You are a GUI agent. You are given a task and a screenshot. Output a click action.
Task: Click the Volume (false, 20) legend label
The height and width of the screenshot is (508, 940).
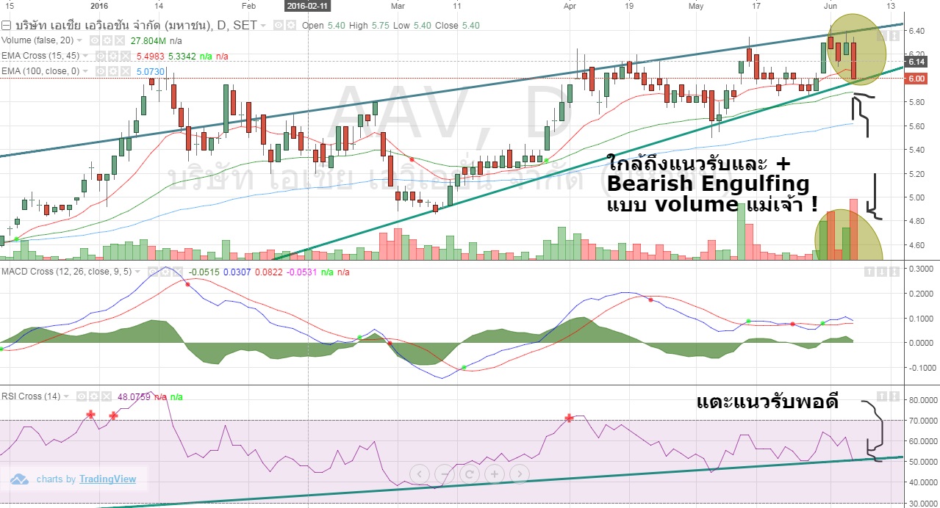(37, 40)
